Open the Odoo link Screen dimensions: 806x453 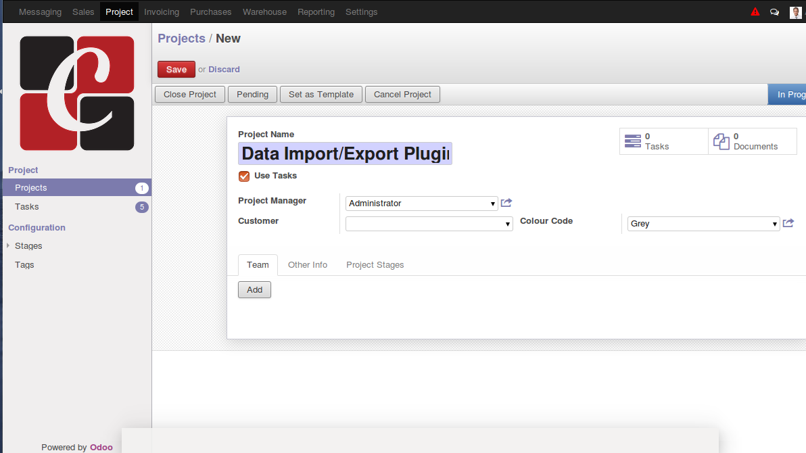coord(101,448)
